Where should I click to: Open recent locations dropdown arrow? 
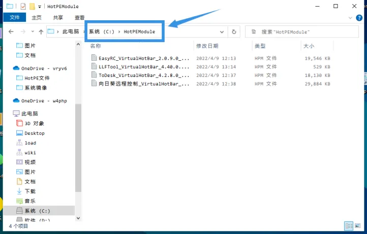coord(33,31)
